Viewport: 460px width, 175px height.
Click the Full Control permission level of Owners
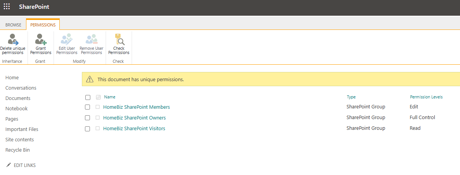(x=422, y=118)
